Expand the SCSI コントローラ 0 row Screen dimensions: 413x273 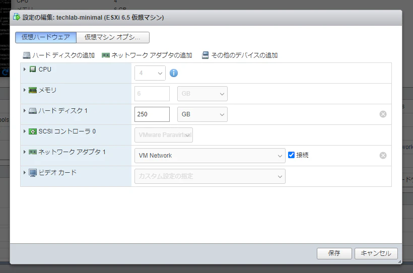pyautogui.click(x=25, y=131)
